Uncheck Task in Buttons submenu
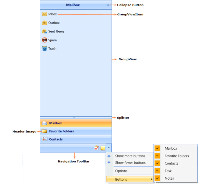201x185 pixels. pyautogui.click(x=157, y=171)
